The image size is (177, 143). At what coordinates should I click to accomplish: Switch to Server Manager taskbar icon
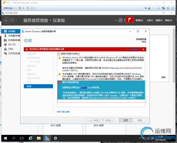[47, 138]
